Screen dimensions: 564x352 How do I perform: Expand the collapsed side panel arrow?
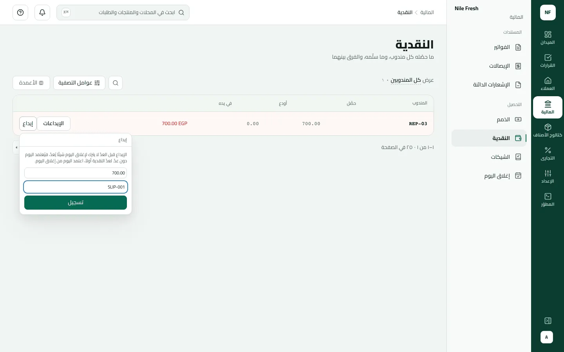[16, 147]
